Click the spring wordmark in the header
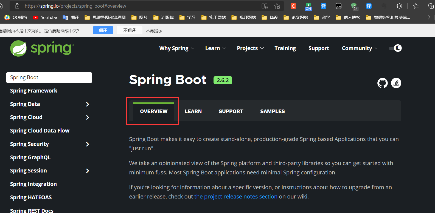435x213 pixels. (52, 48)
